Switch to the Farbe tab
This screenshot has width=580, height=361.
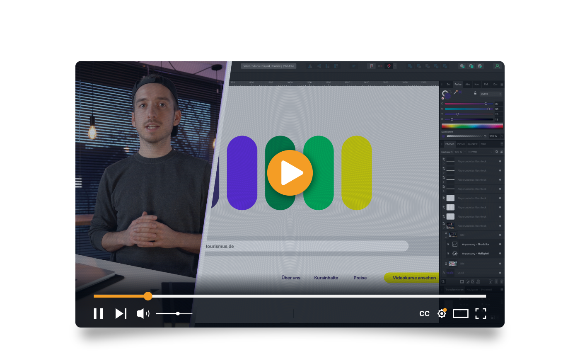458,84
